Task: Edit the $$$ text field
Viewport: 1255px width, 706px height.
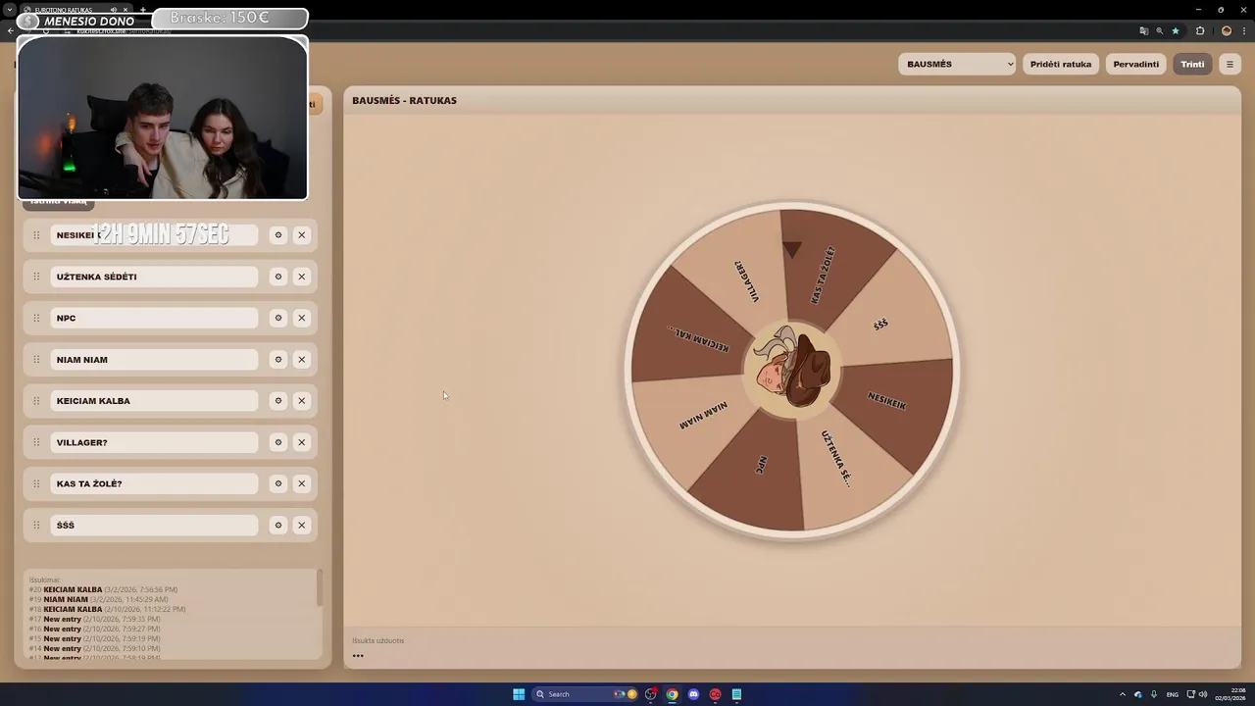Action: 154,526
